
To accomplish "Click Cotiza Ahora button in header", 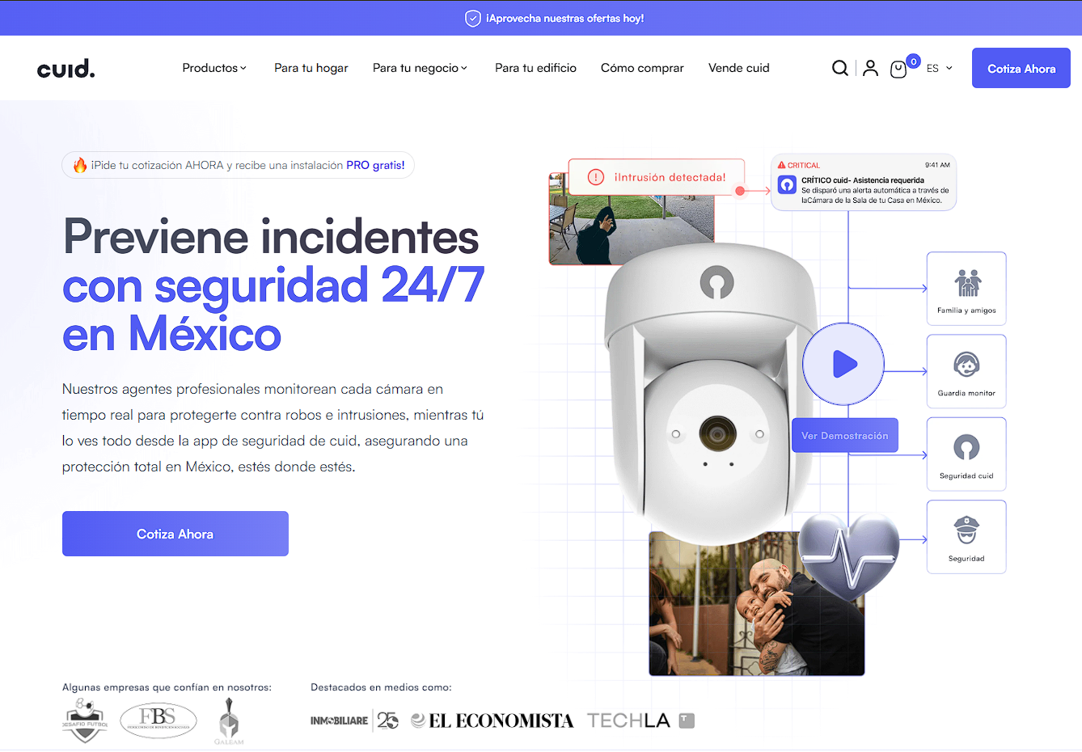I will click(1021, 69).
